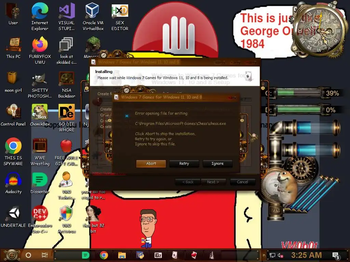Select THIS IS SPYWARE Chrome icon

click(13, 152)
